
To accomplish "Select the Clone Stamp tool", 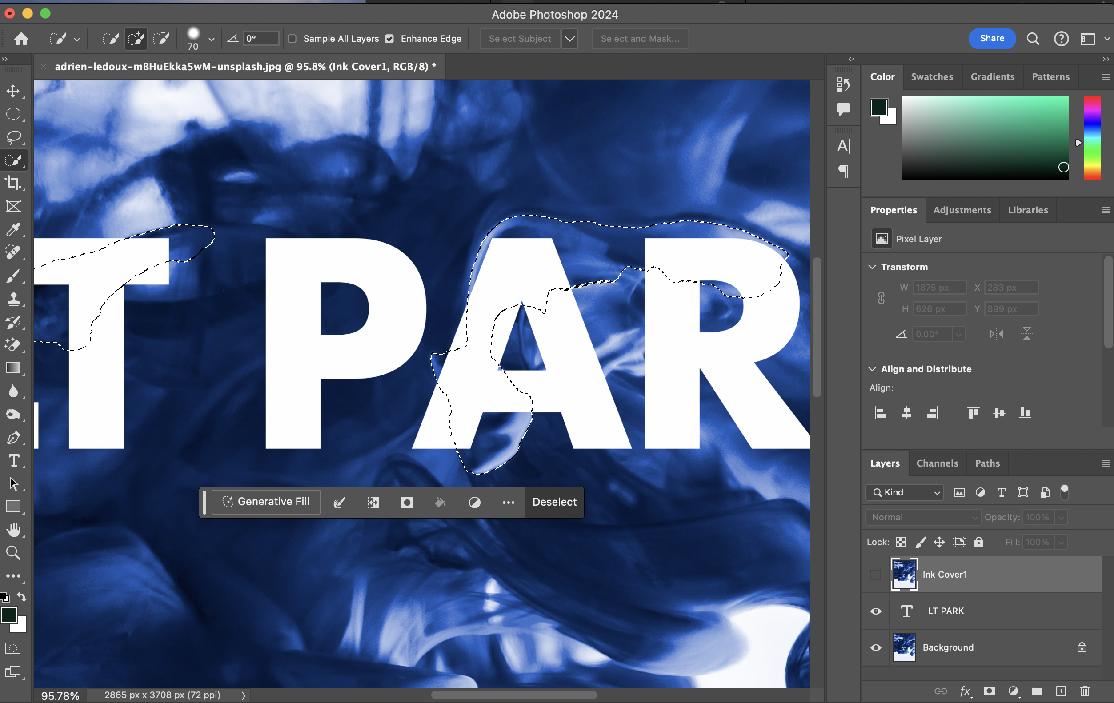I will (x=13, y=299).
